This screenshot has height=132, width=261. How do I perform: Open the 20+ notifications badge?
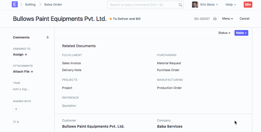[248, 5]
